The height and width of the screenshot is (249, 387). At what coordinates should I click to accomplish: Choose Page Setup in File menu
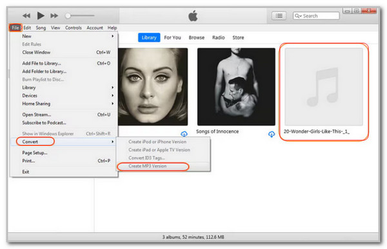pyautogui.click(x=64, y=152)
